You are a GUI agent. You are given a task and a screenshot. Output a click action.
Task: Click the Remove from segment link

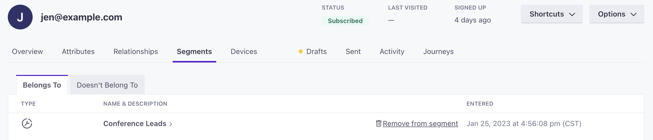[x=420, y=123]
